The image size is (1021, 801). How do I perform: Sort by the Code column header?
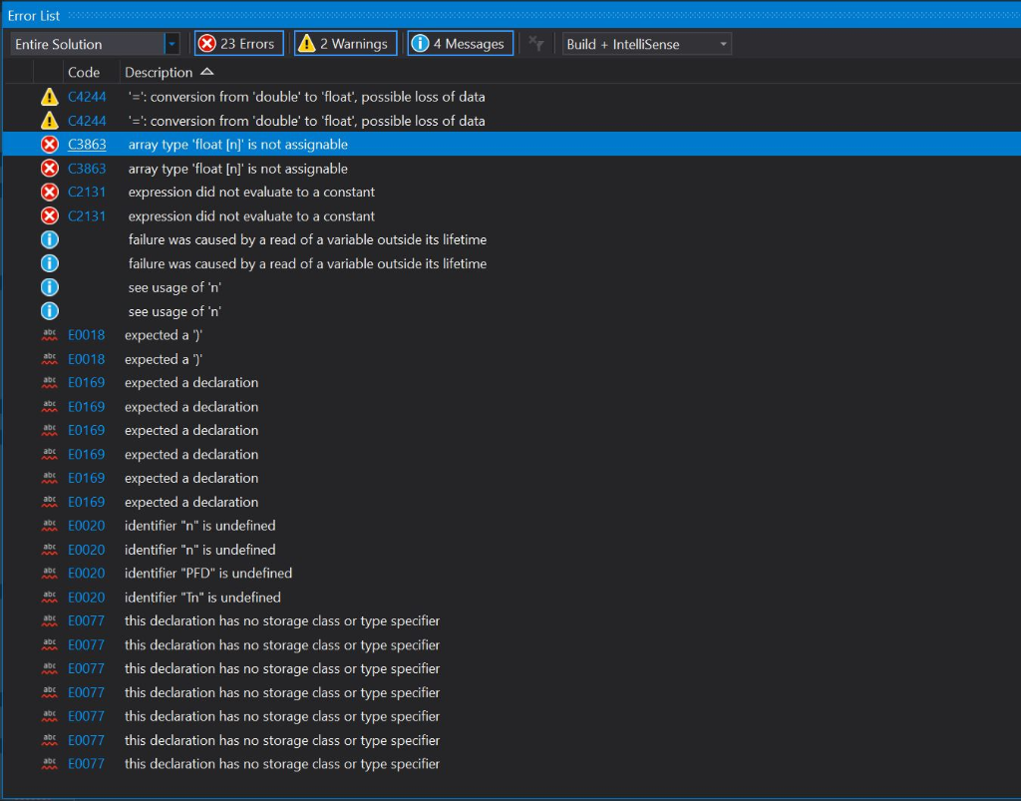pos(84,72)
